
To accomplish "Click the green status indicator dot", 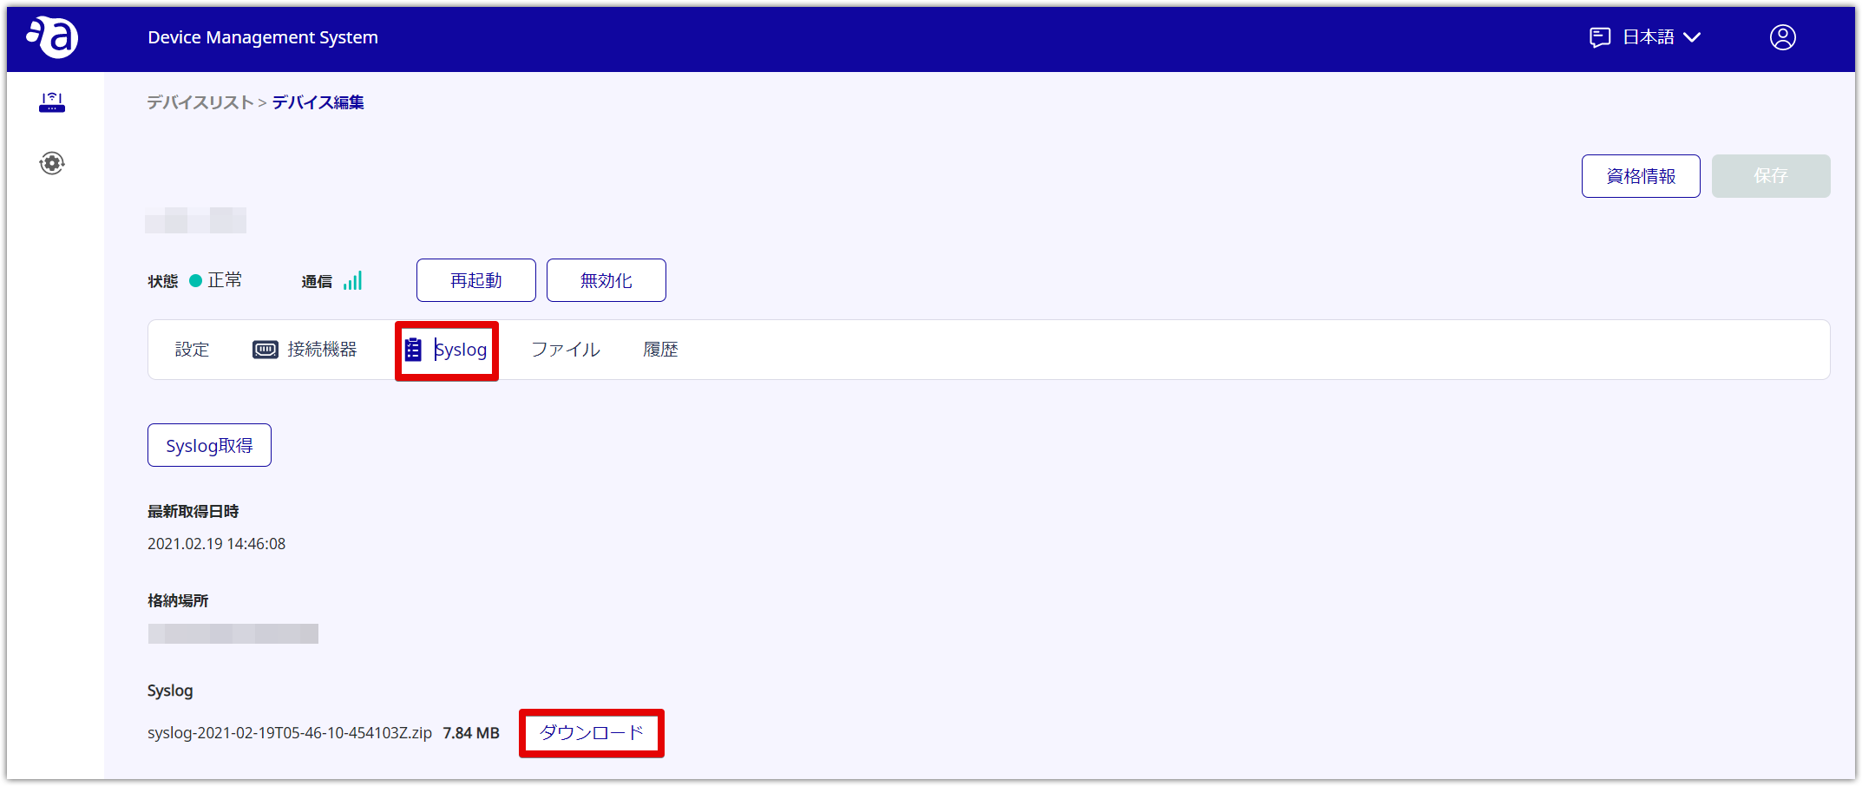I will pyautogui.click(x=195, y=280).
